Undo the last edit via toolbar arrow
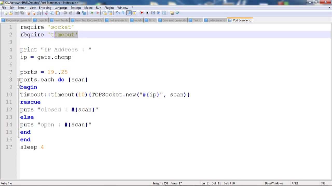The image size is (332, 186). coord(65,13)
